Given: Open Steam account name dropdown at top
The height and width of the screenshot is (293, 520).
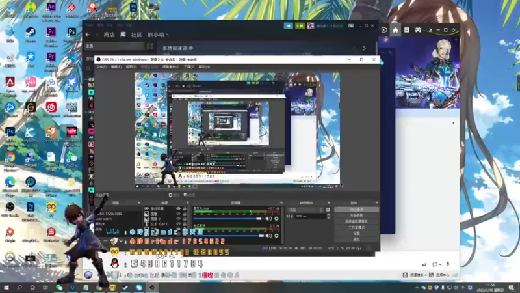Looking at the screenshot, I should coord(328,25).
